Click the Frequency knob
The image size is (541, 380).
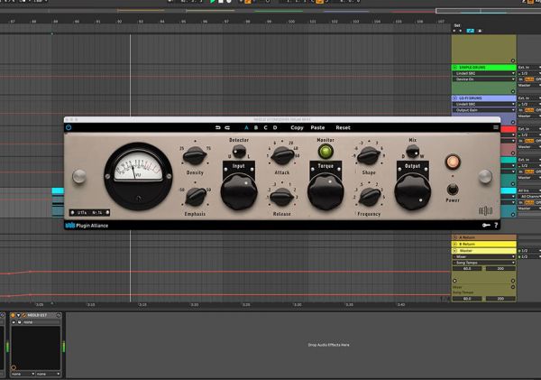pos(370,196)
